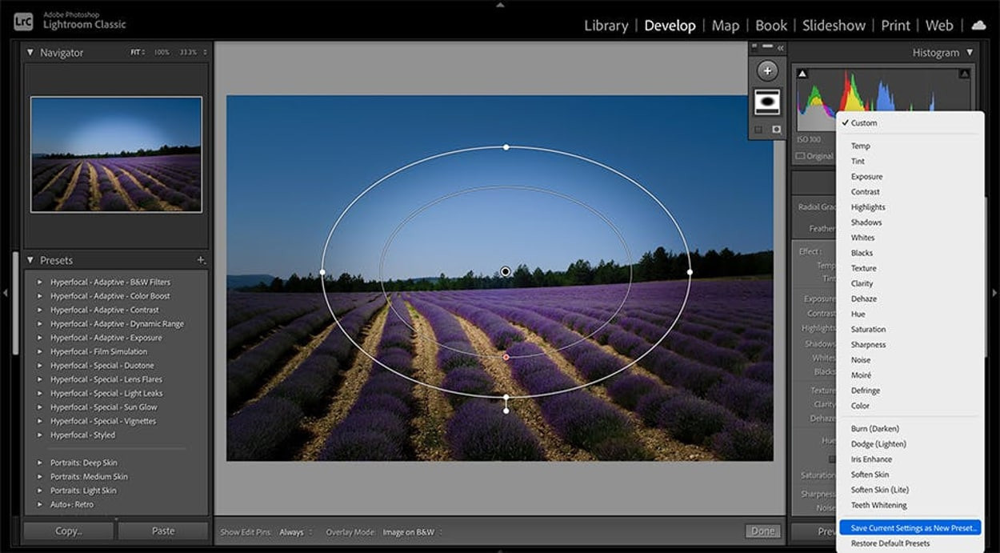Click the create new mask plus button

[767, 71]
